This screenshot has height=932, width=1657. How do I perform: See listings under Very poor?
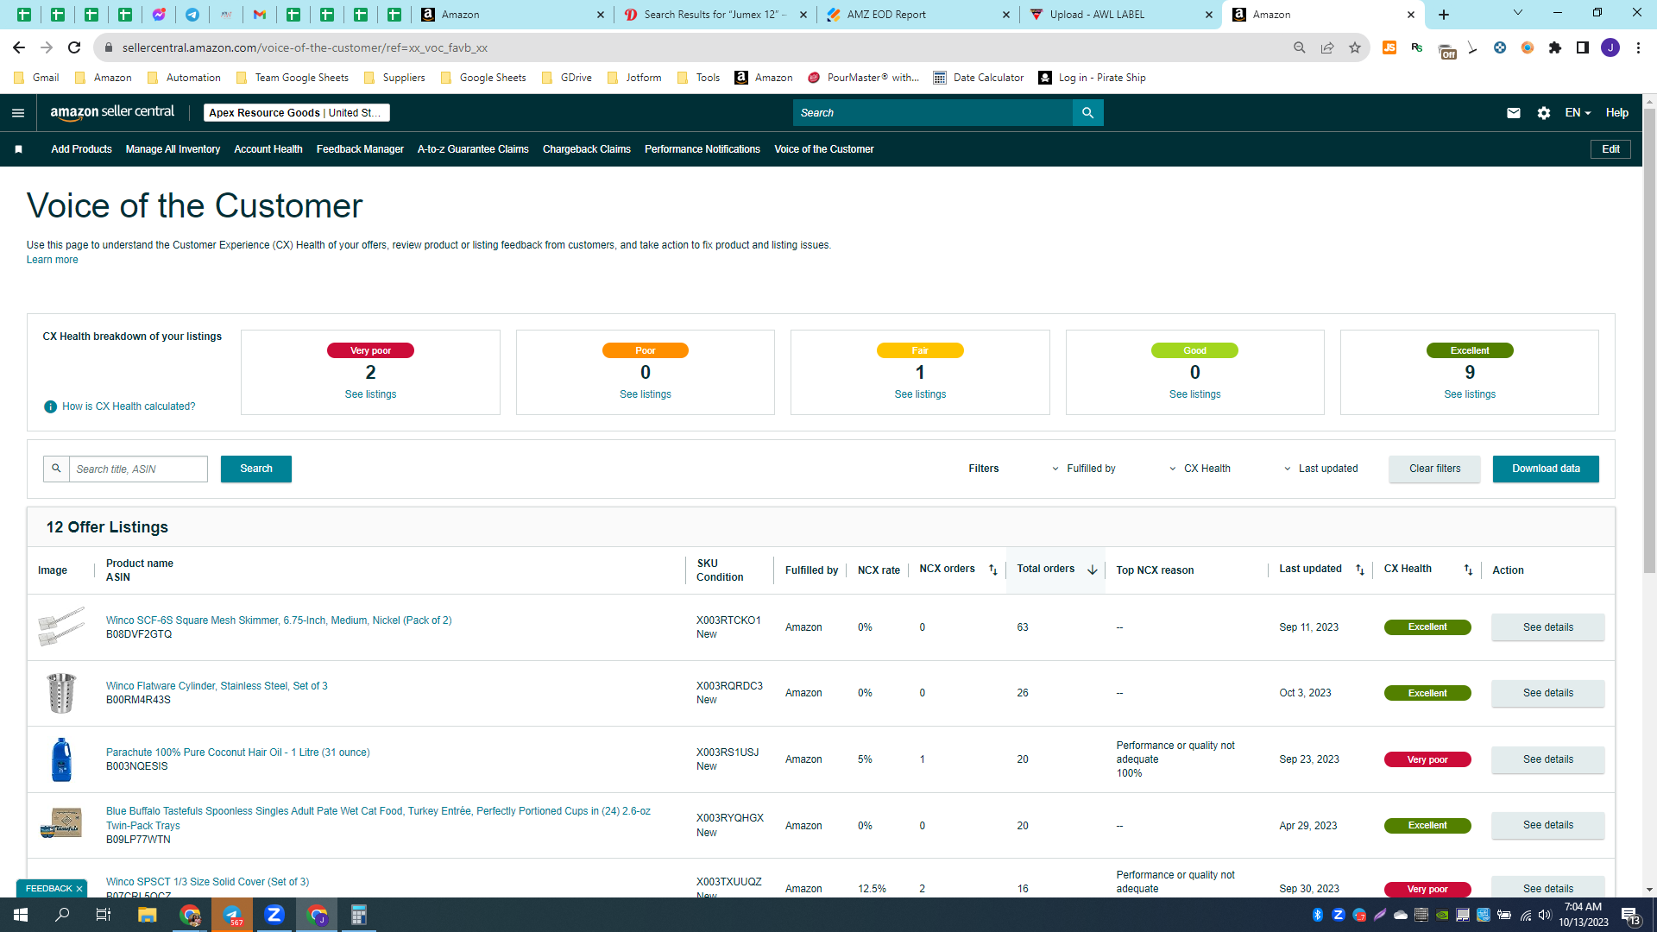click(370, 394)
